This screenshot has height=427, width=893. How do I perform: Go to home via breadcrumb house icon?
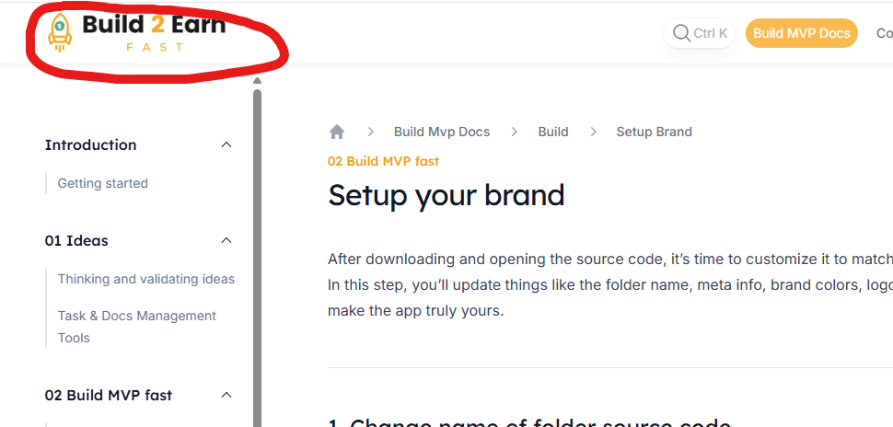click(x=337, y=132)
